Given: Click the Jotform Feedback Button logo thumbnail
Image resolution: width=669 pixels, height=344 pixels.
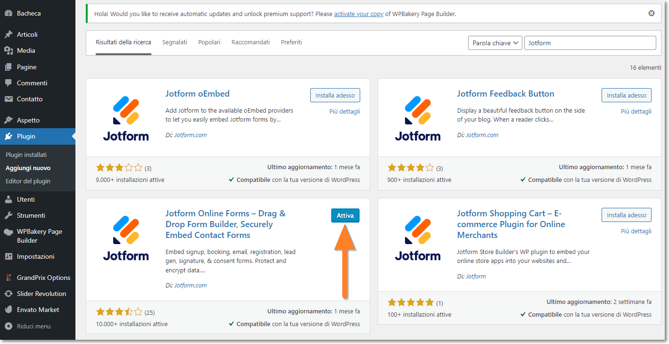Looking at the screenshot, I should click(x=418, y=118).
